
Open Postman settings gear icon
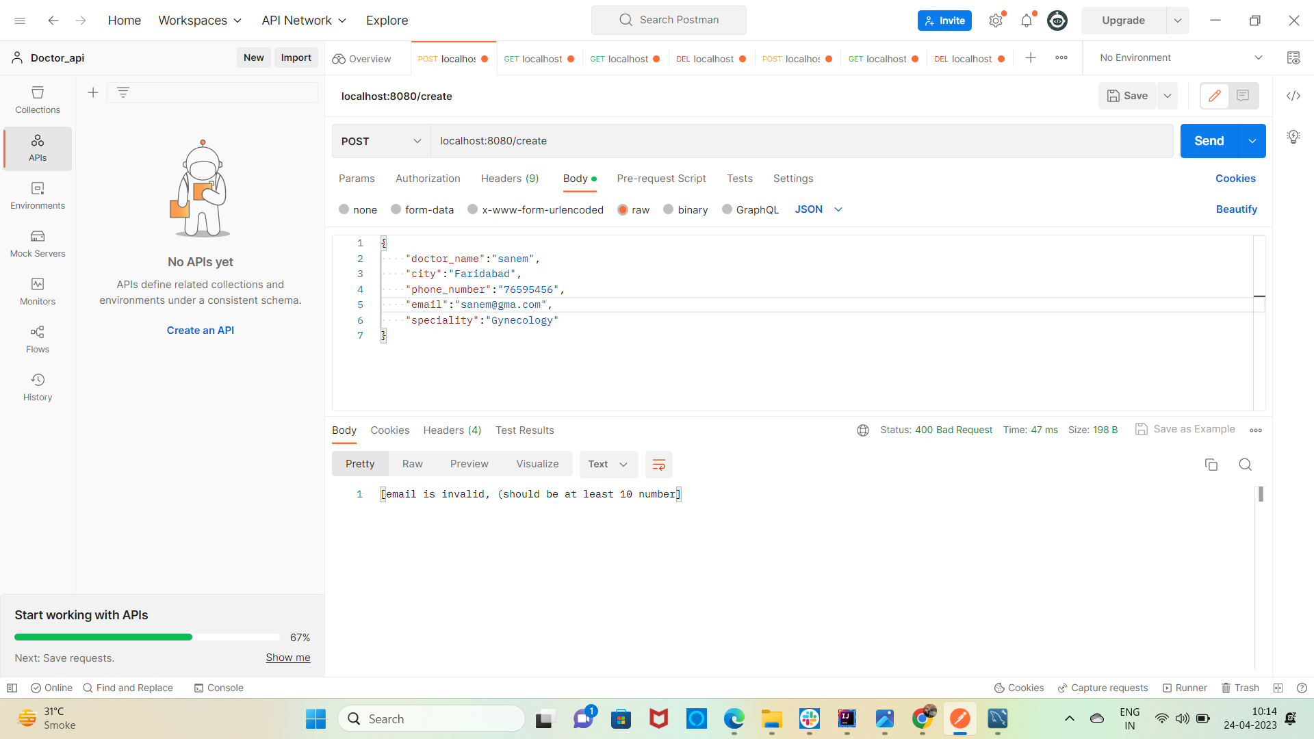coord(996,21)
